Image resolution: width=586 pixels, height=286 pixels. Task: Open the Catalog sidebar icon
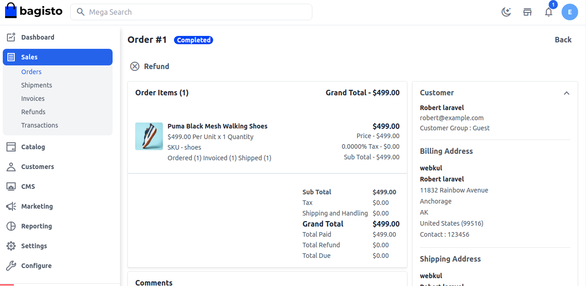[11, 147]
